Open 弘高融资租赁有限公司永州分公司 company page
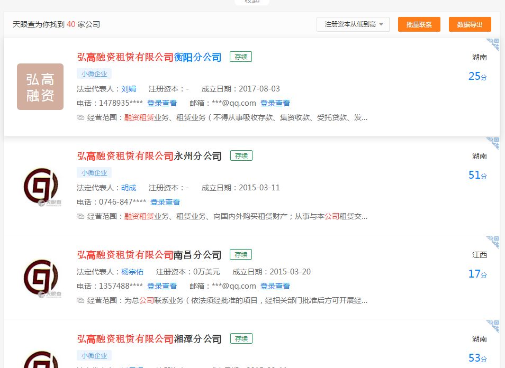The width and height of the screenshot is (505, 368). 149,156
